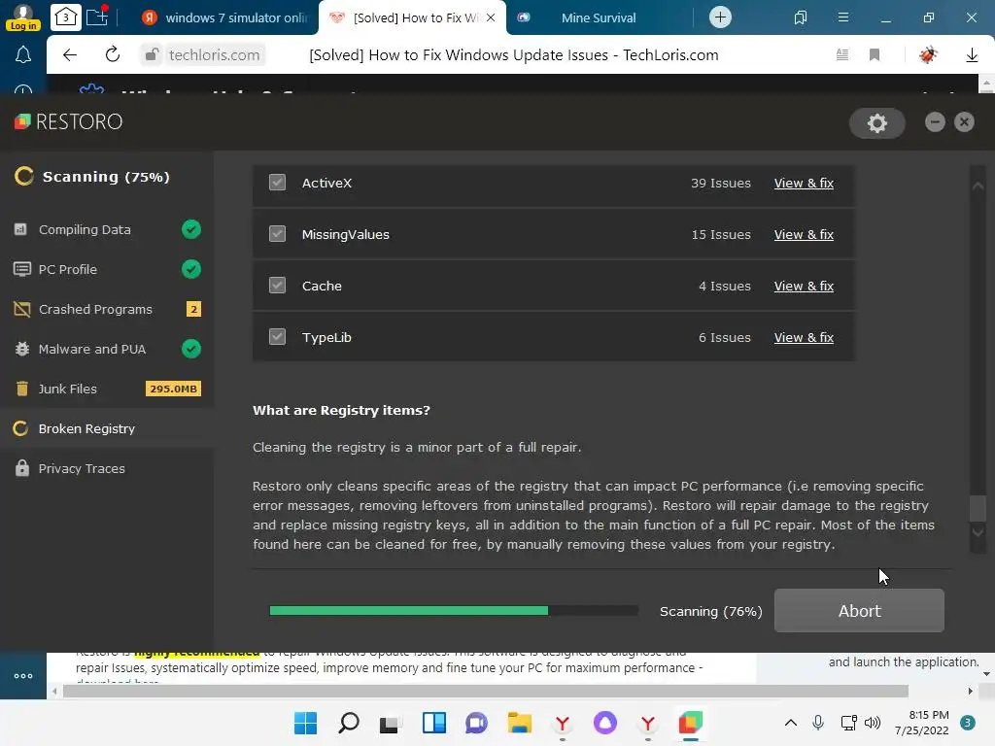Open volume control in tray
The height and width of the screenshot is (746, 995).
click(873, 723)
